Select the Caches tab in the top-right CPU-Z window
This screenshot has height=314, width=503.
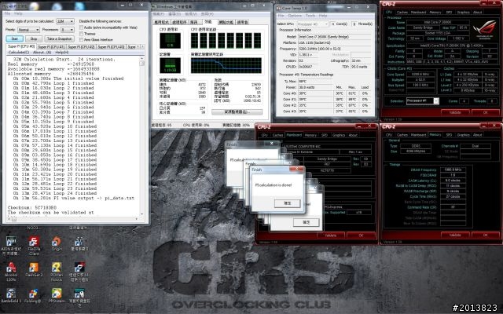point(402,13)
